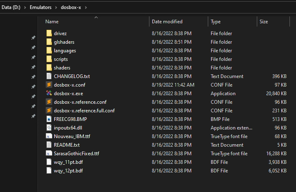This screenshot has width=296, height=192.
Task: Click the dosbox-x.reference.conf file icon
Action: [49, 102]
